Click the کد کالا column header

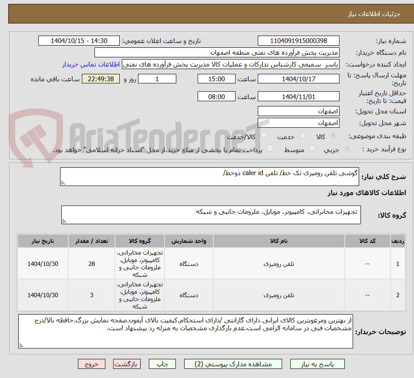click(x=367, y=241)
